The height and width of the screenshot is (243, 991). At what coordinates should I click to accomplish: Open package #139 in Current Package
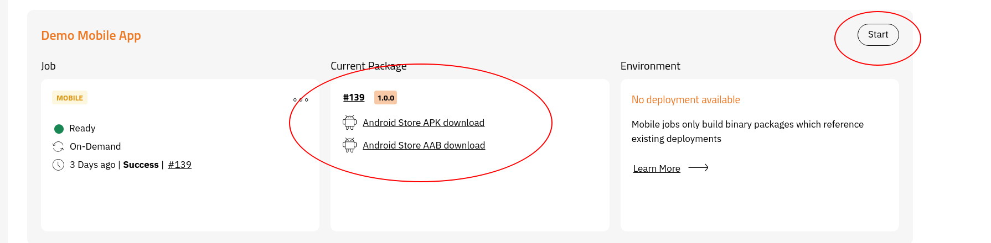tap(354, 97)
